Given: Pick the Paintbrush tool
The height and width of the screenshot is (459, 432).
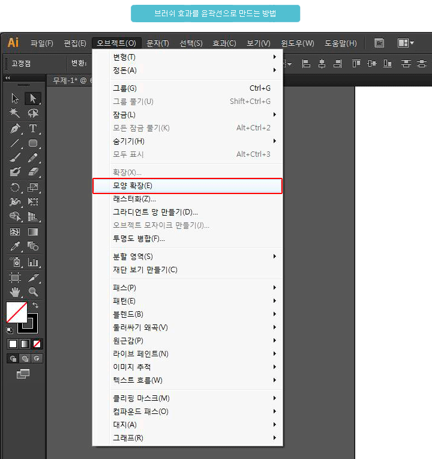Looking at the screenshot, I should [x=15, y=158].
